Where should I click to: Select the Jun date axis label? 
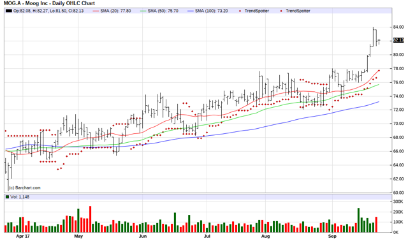(x=143, y=237)
